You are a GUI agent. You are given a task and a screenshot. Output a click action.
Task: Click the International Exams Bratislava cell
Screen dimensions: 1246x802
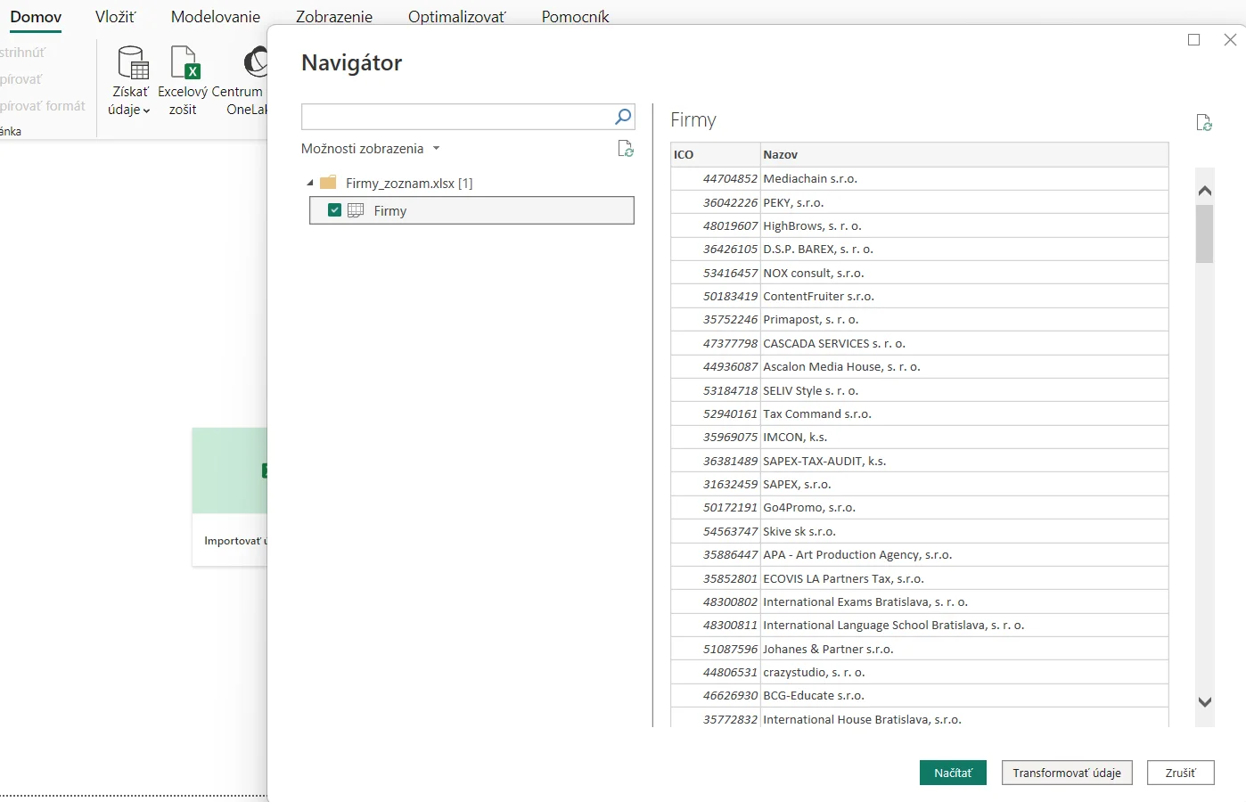tap(964, 601)
